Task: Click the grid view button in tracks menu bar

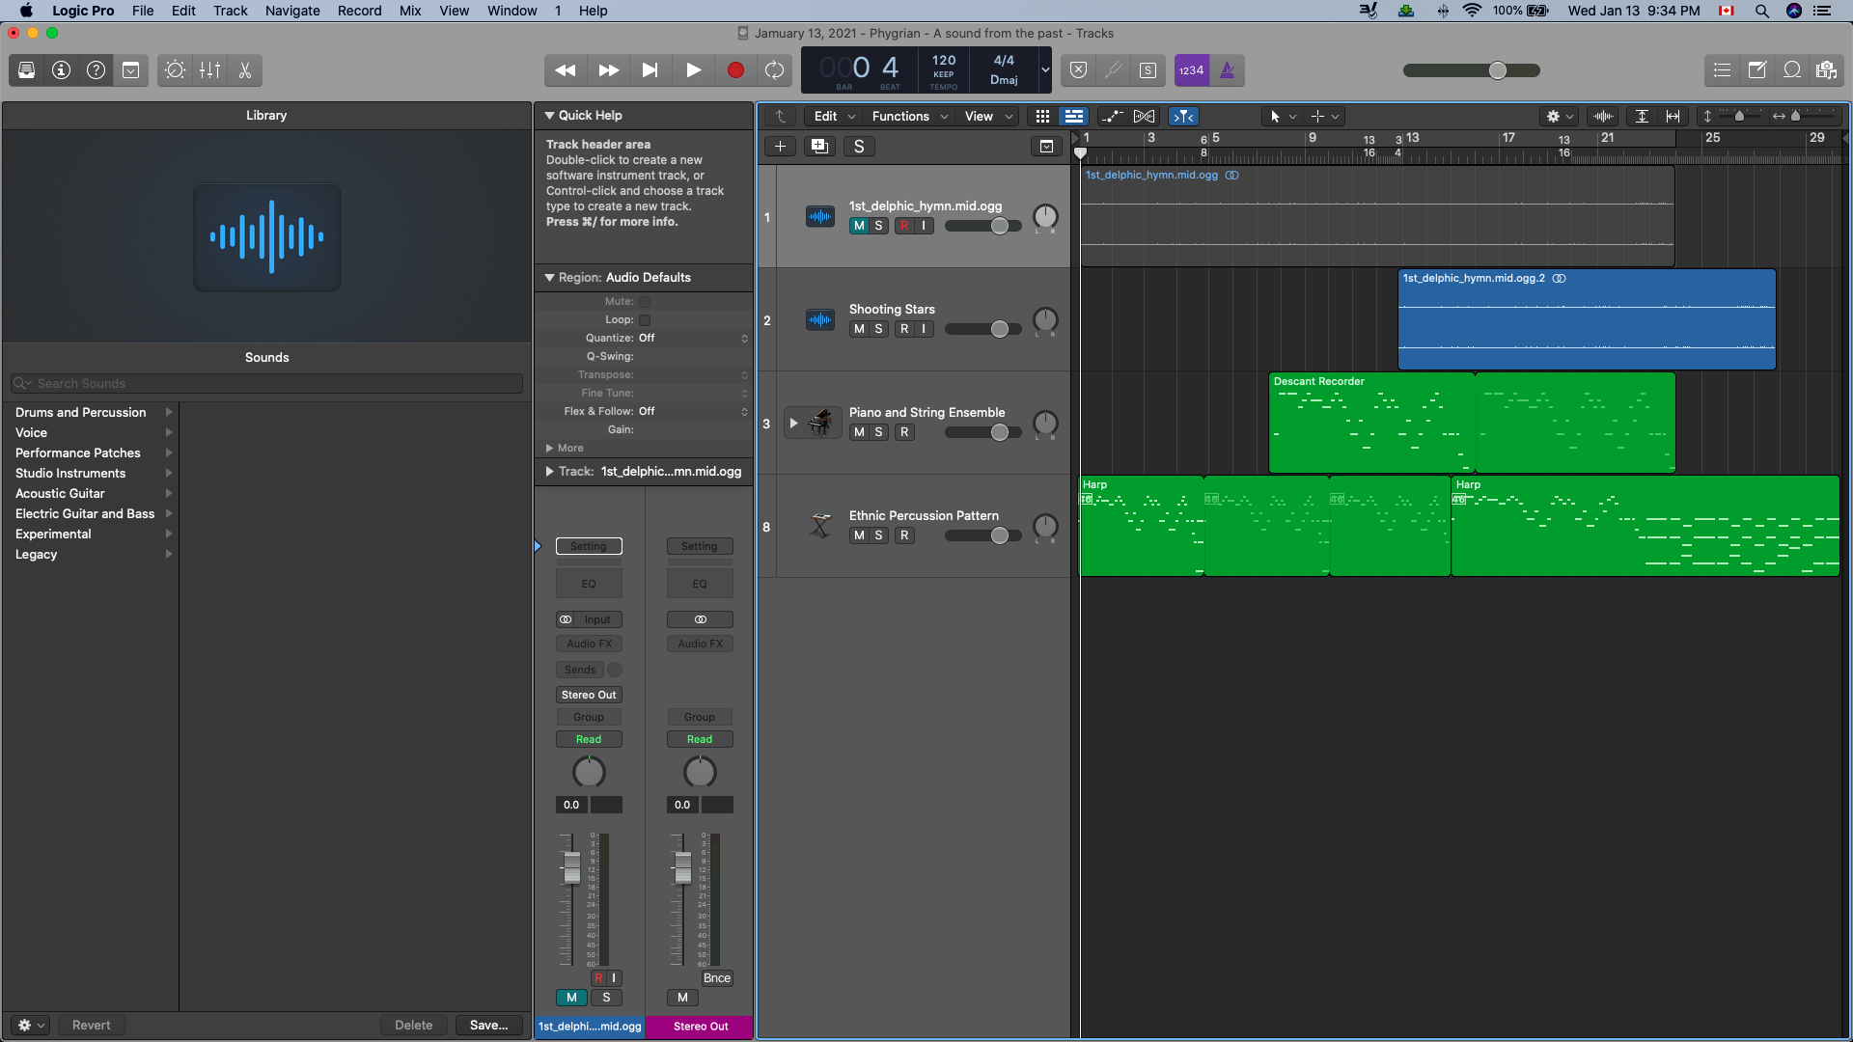Action: (1042, 117)
